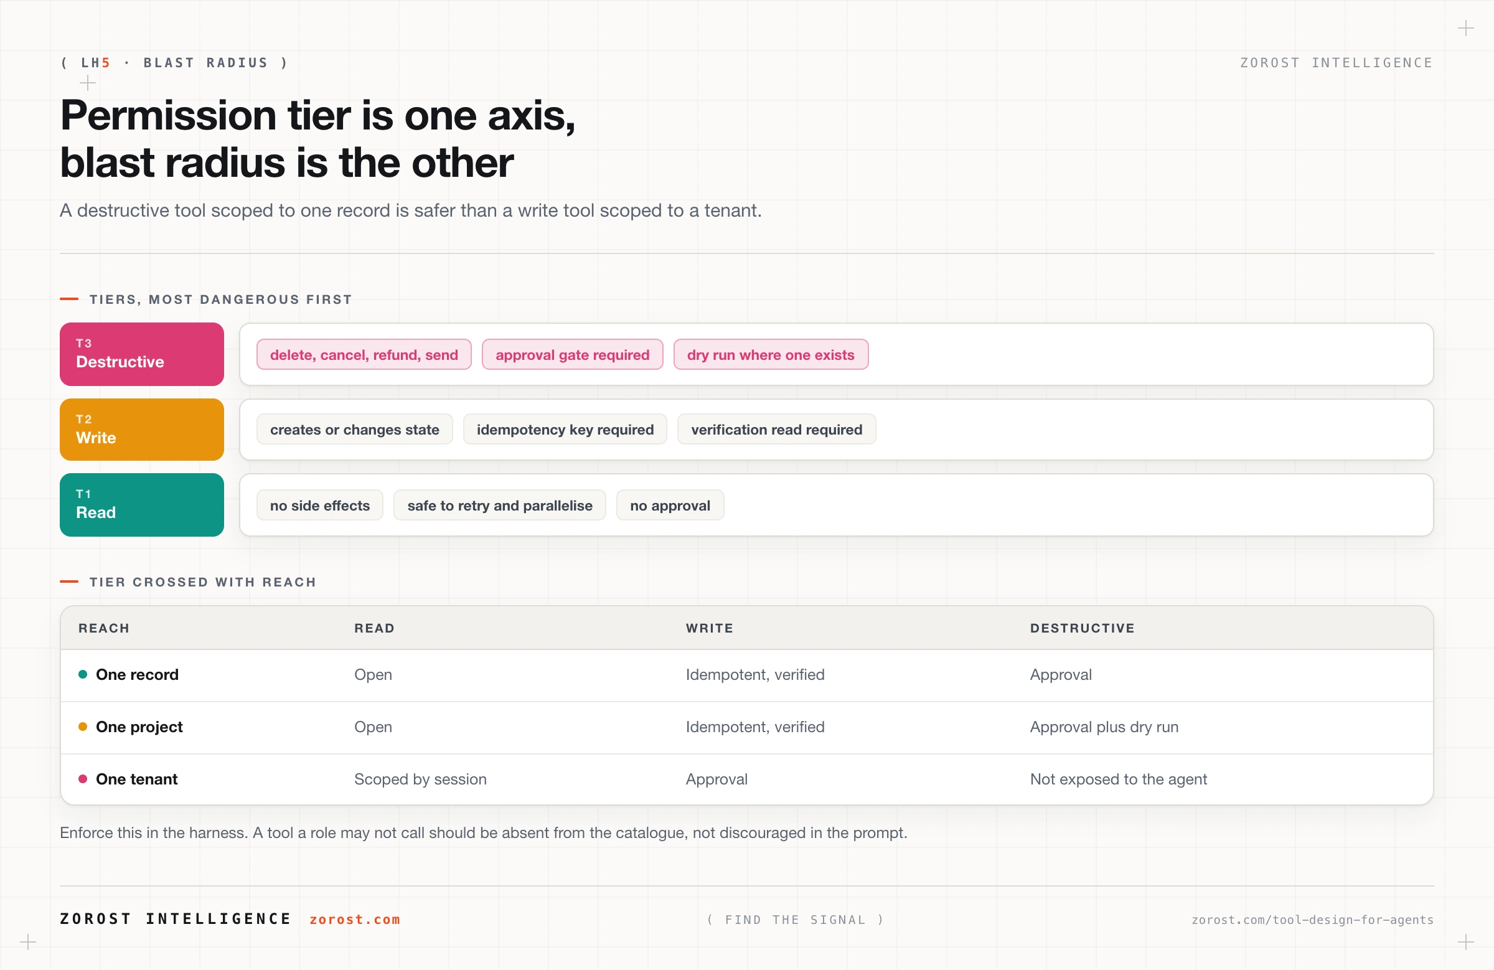Viewport: 1494px width, 970px height.
Task: Select the 'approval gate required' tag
Action: click(573, 355)
